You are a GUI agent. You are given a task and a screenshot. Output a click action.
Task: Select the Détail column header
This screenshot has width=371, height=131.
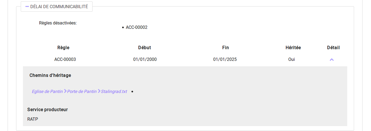tap(333, 48)
